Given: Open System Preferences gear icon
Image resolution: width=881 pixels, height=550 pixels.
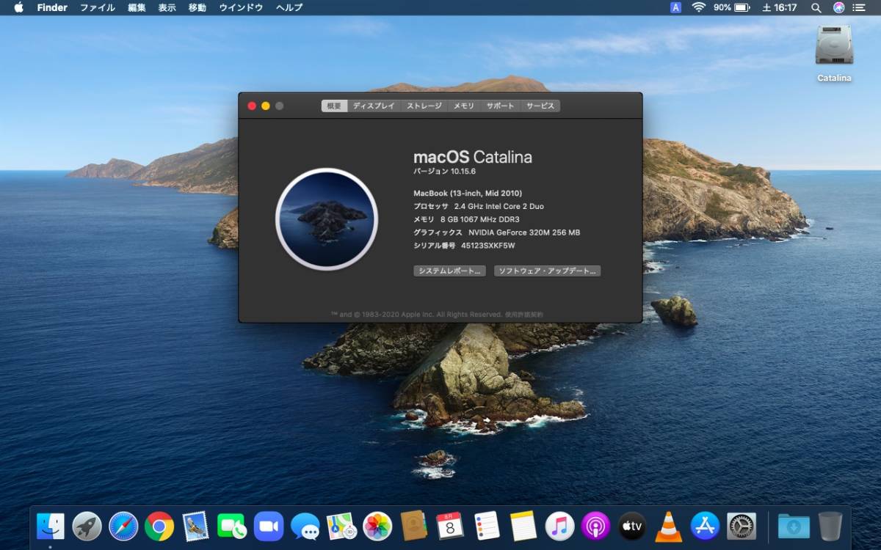Looking at the screenshot, I should tap(742, 526).
